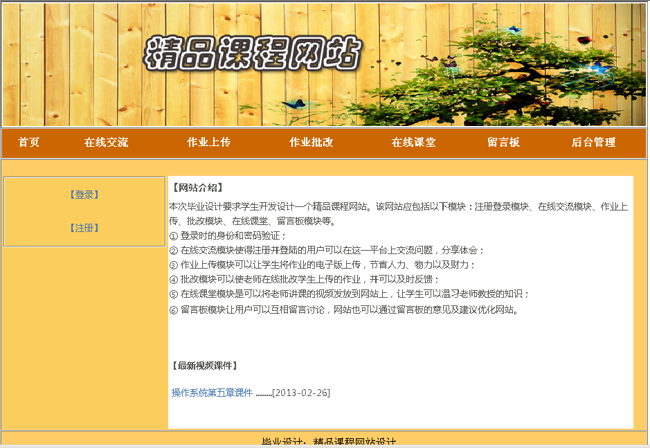Navigate to 在线交流 online discussion section
Viewport: 650px width, 448px height.
[106, 143]
